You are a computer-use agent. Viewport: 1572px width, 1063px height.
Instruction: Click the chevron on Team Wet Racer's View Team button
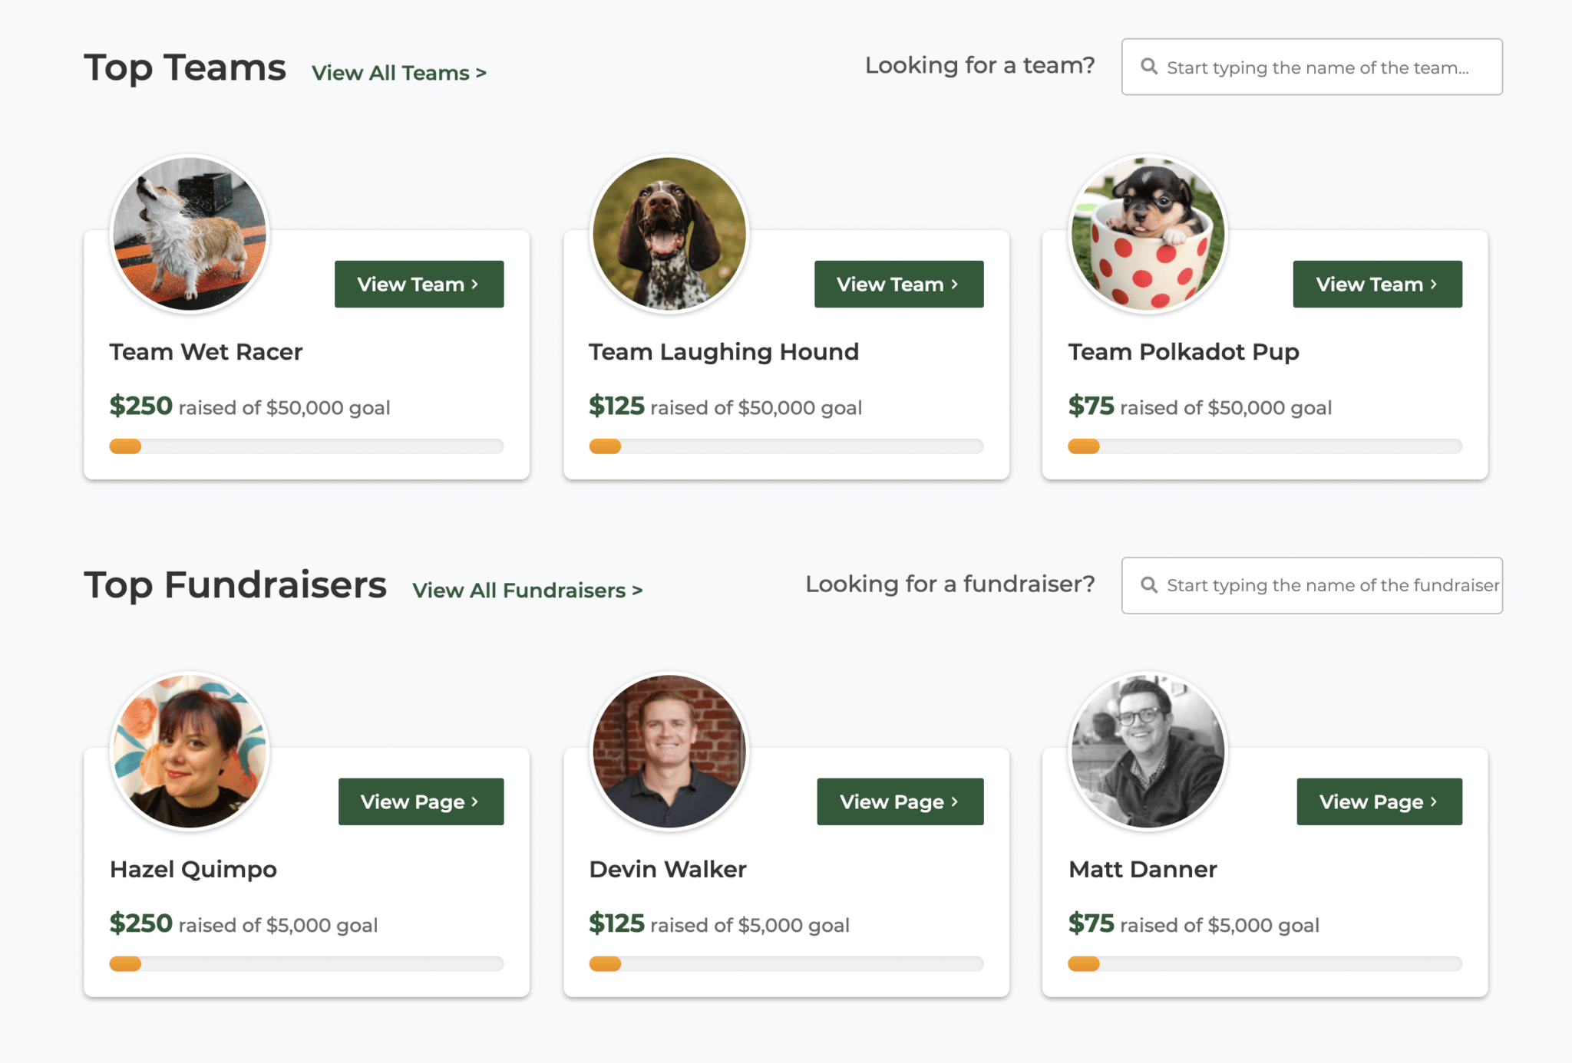474,284
